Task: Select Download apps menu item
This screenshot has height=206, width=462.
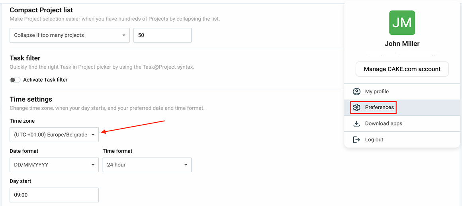Action: click(384, 123)
